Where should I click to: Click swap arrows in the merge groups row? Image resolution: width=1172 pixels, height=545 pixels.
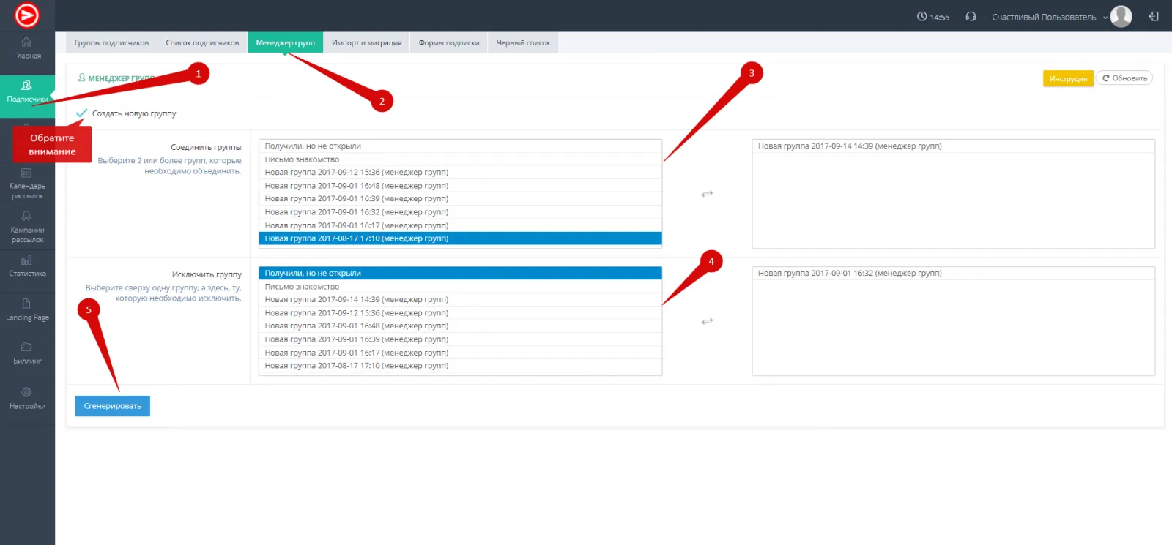pos(707,194)
